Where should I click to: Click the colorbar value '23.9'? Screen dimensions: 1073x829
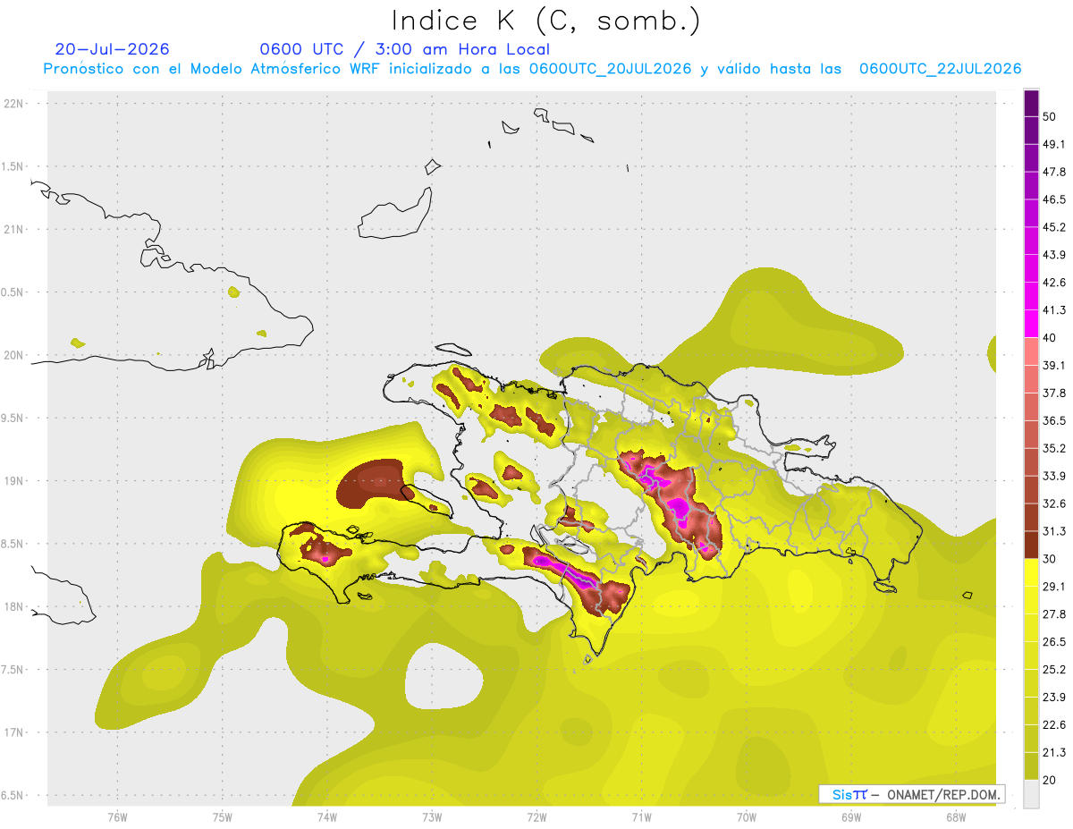[x=1054, y=697]
